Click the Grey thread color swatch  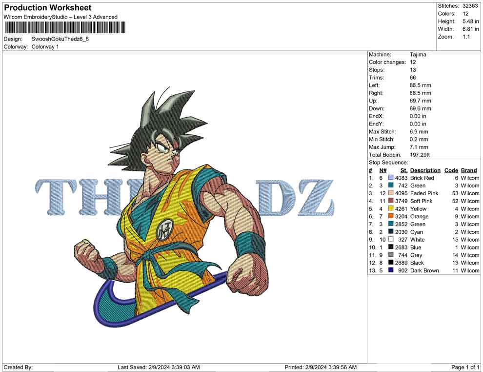click(391, 255)
